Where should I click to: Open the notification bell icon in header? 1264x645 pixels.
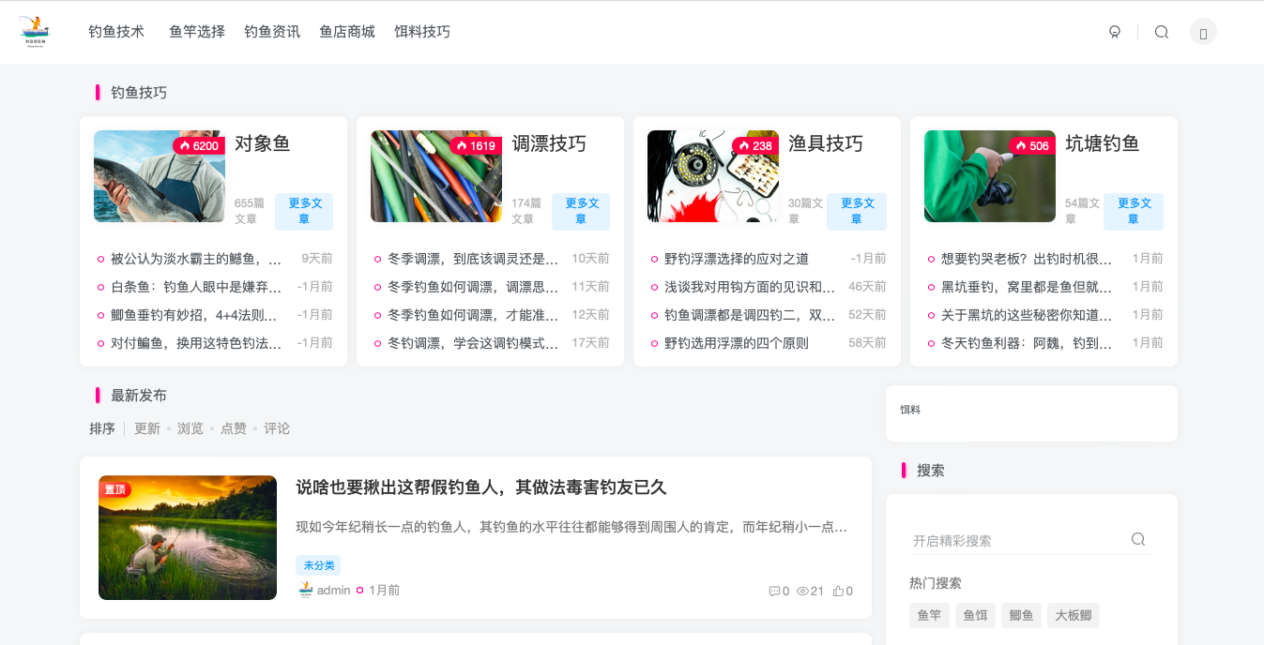tap(1115, 32)
